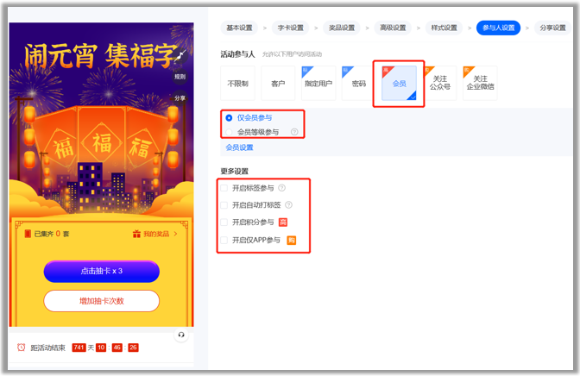
Task: Tap the 点击抽卡 x 3 button
Action: click(101, 272)
